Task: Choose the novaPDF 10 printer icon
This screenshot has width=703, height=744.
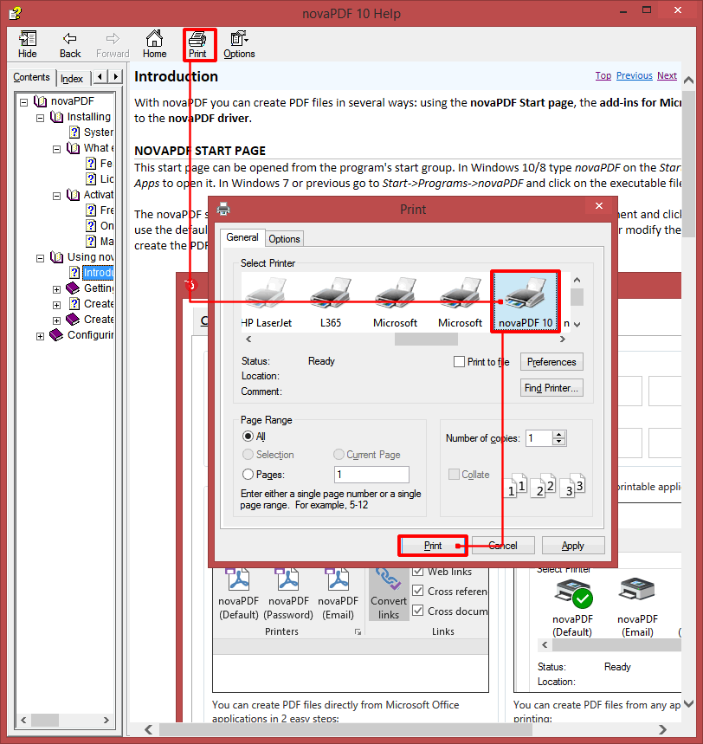Action: tap(526, 301)
